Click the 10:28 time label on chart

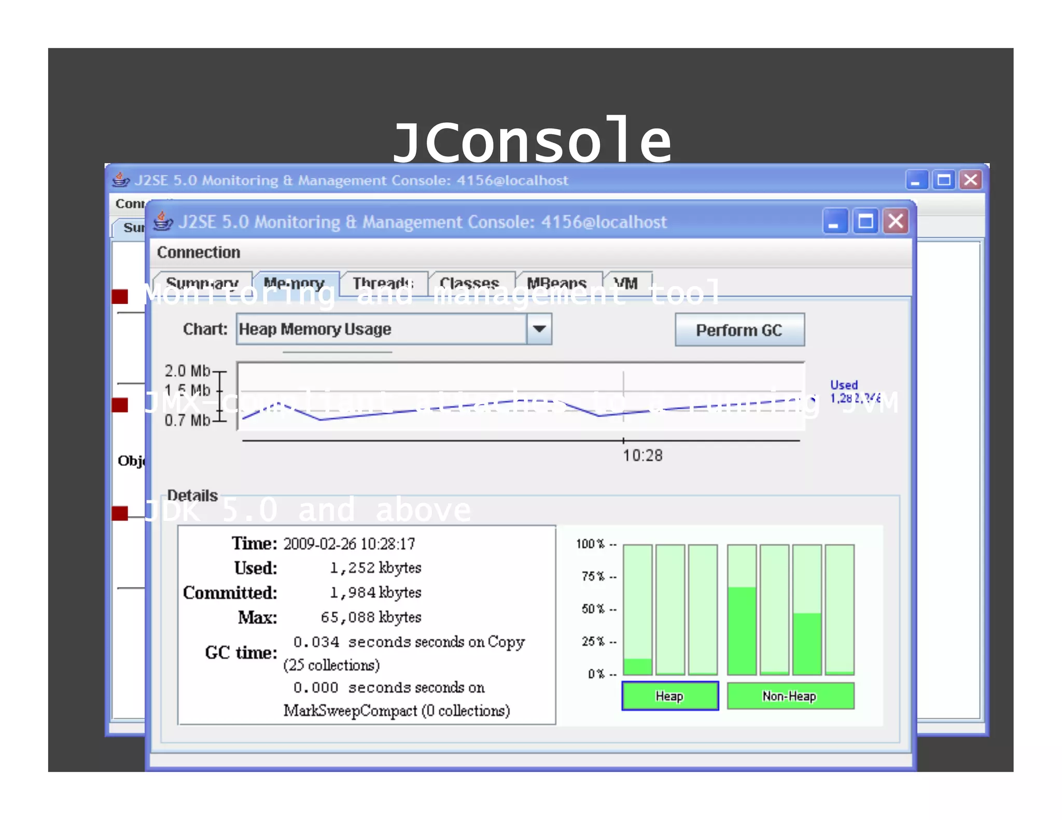pyautogui.click(x=642, y=455)
